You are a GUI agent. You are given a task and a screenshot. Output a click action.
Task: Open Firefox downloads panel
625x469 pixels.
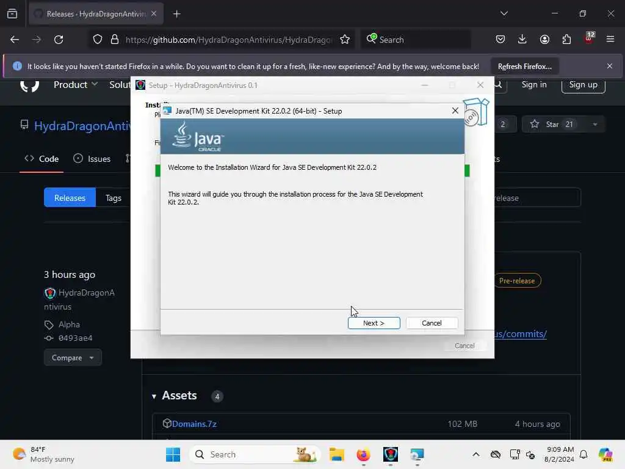522,40
